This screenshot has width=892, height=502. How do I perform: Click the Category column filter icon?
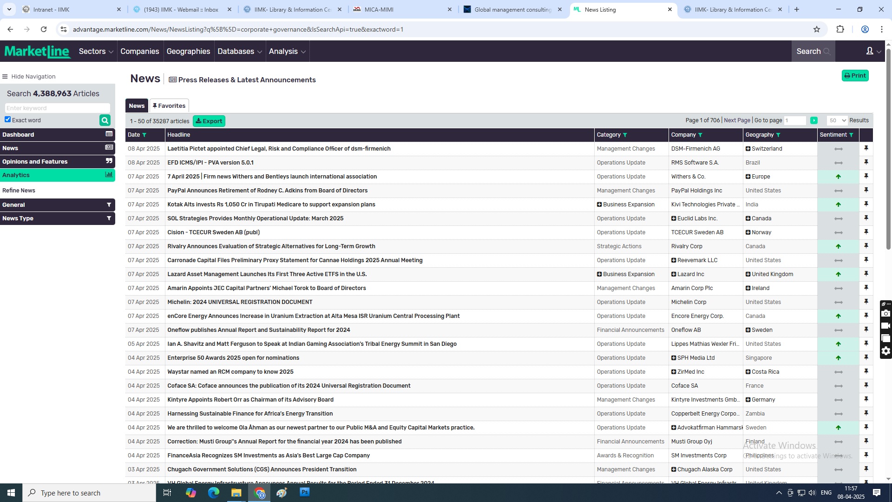[x=625, y=135]
